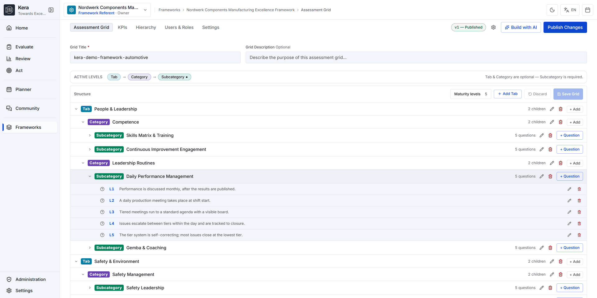Open the calendar icon in top bar
597x298 pixels.
coord(588,10)
